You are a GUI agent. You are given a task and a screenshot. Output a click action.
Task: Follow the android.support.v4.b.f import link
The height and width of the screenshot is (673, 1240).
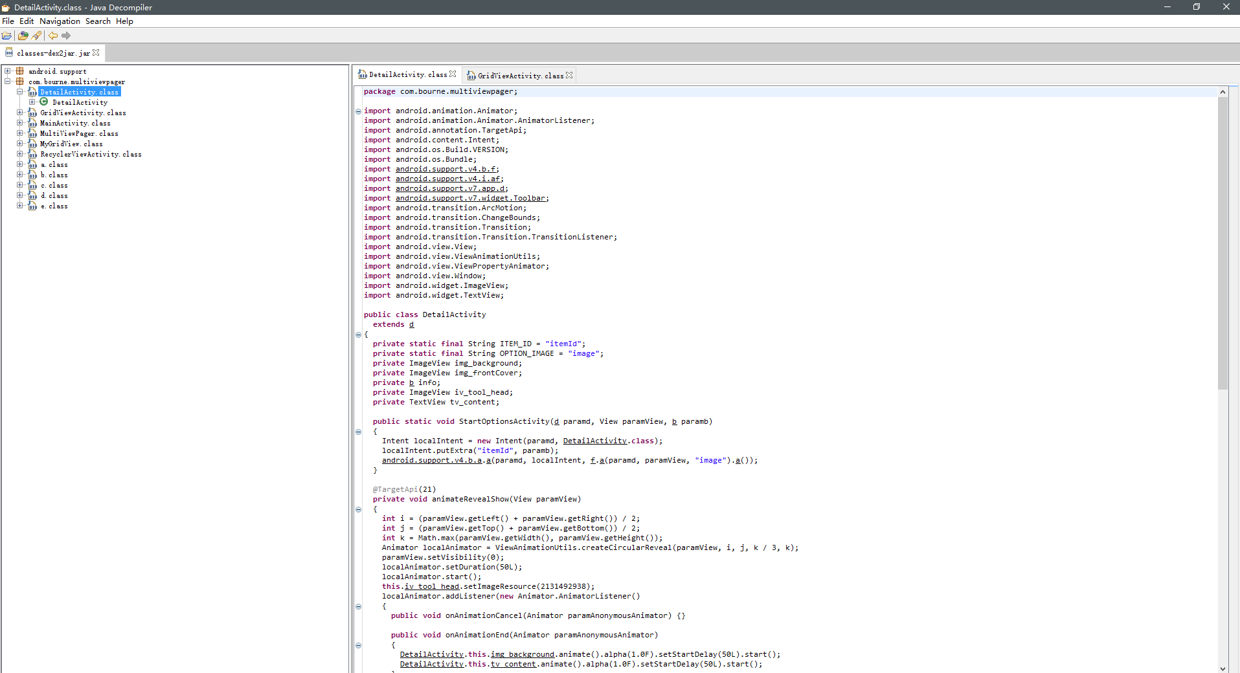click(445, 169)
